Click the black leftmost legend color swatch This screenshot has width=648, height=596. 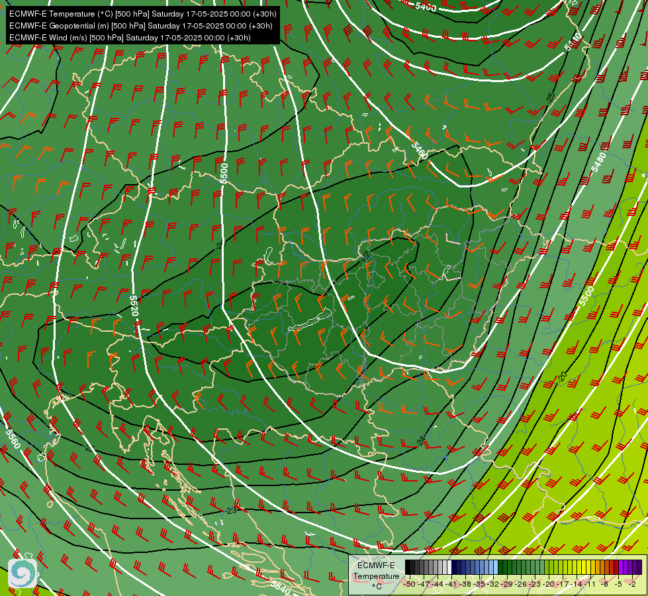408,567
